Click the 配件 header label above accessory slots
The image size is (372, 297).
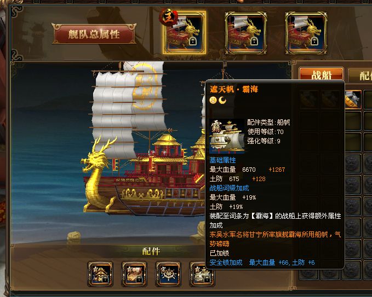point(151,251)
